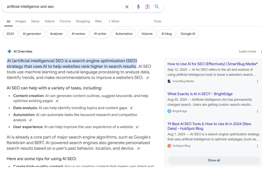The image size is (262, 183).
Task: Open source link icon after 'user experience of a website'
Action: point(137,127)
